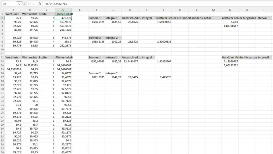Select the column J header
273x154 pixels.
(163, 10)
